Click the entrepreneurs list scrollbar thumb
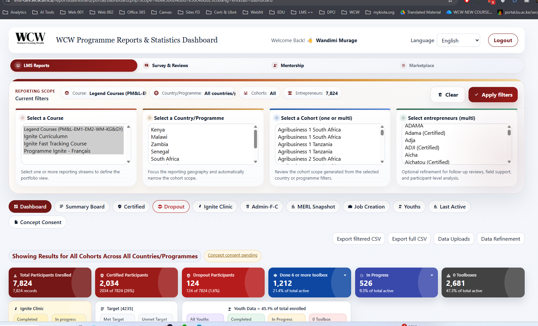This screenshot has height=326, width=538. click(x=509, y=133)
